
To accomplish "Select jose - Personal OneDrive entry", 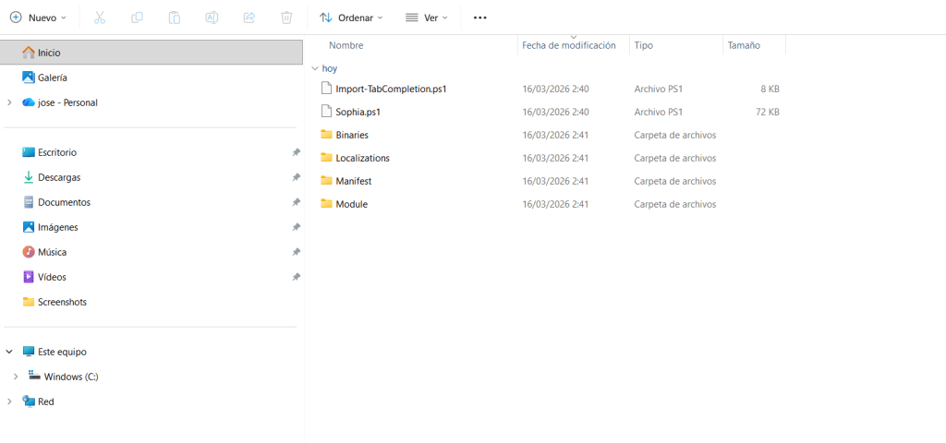I will click(x=67, y=102).
